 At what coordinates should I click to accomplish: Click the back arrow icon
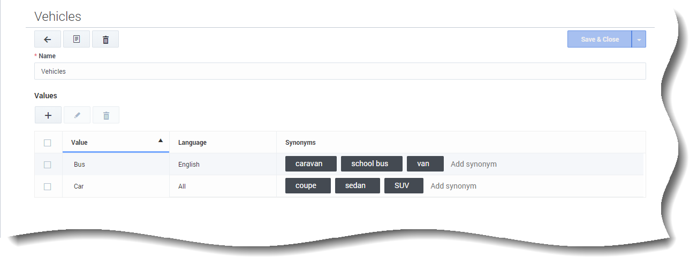tap(48, 40)
